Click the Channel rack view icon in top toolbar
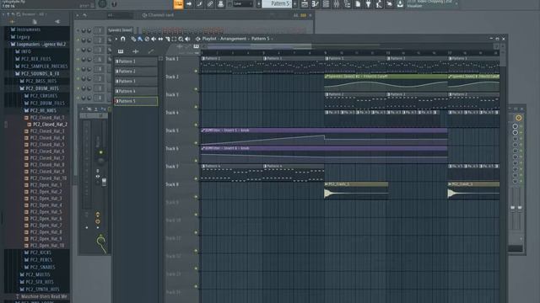Image resolution: width=540 pixels, height=303 pixels. (x=326, y=4)
